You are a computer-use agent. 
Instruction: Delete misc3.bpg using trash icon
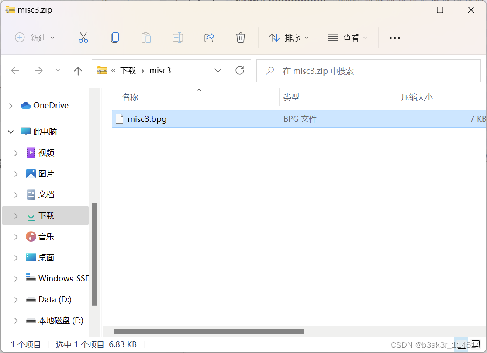[241, 38]
